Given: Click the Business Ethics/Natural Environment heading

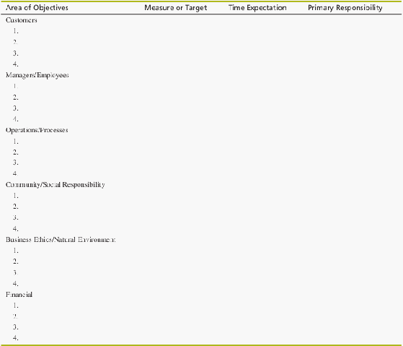Looking at the screenshot, I should pos(61,240).
